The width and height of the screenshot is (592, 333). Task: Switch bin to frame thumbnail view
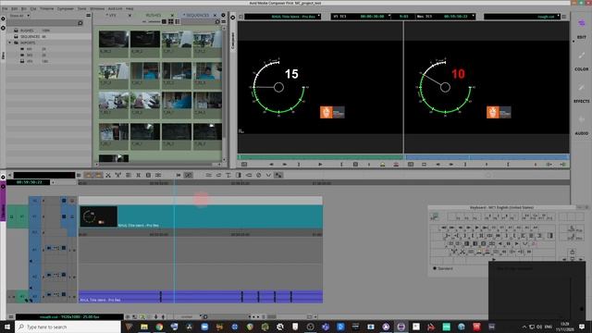coord(170,22)
